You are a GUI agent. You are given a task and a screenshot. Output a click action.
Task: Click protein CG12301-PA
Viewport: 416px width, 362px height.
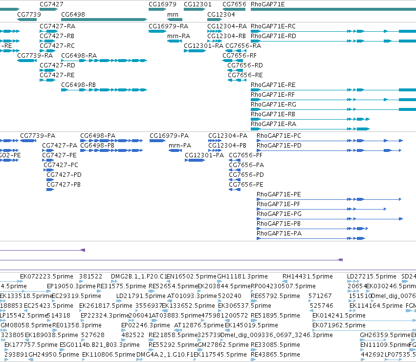[x=195, y=160]
